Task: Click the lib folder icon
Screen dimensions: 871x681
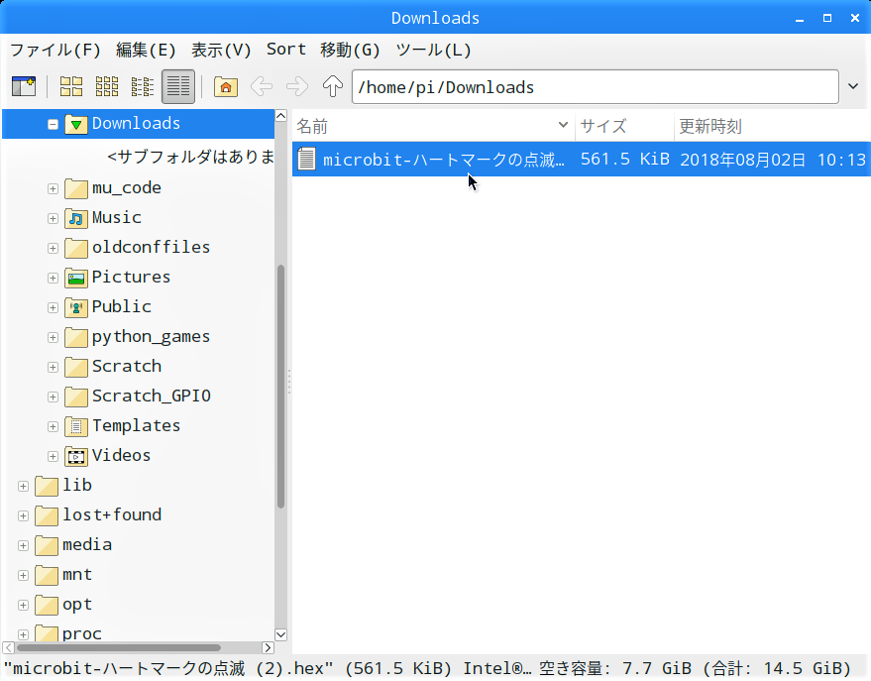Action: click(x=47, y=486)
